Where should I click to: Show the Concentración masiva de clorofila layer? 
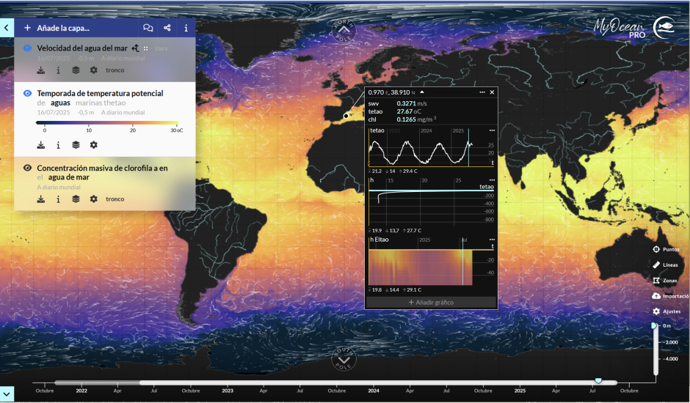coord(27,168)
